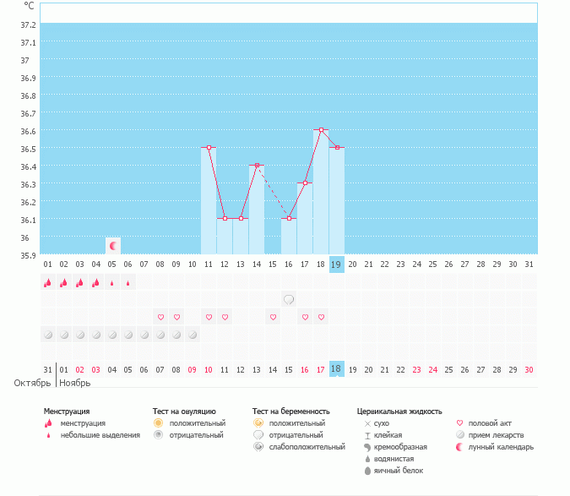Click the Октябрь month label

point(34,383)
